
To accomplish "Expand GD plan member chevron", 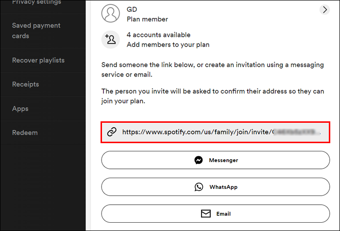I will [325, 9].
